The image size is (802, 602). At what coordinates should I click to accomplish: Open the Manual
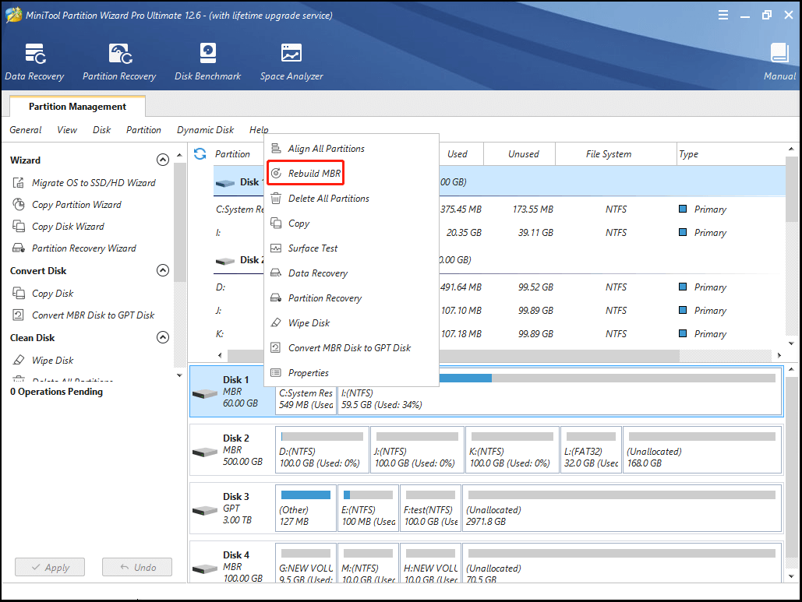(779, 62)
